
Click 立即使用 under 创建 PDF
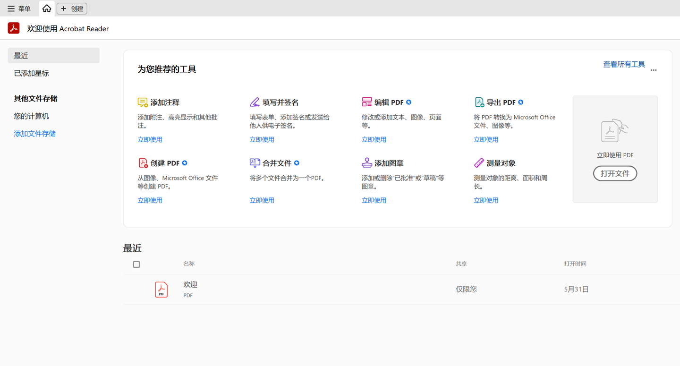(x=150, y=201)
